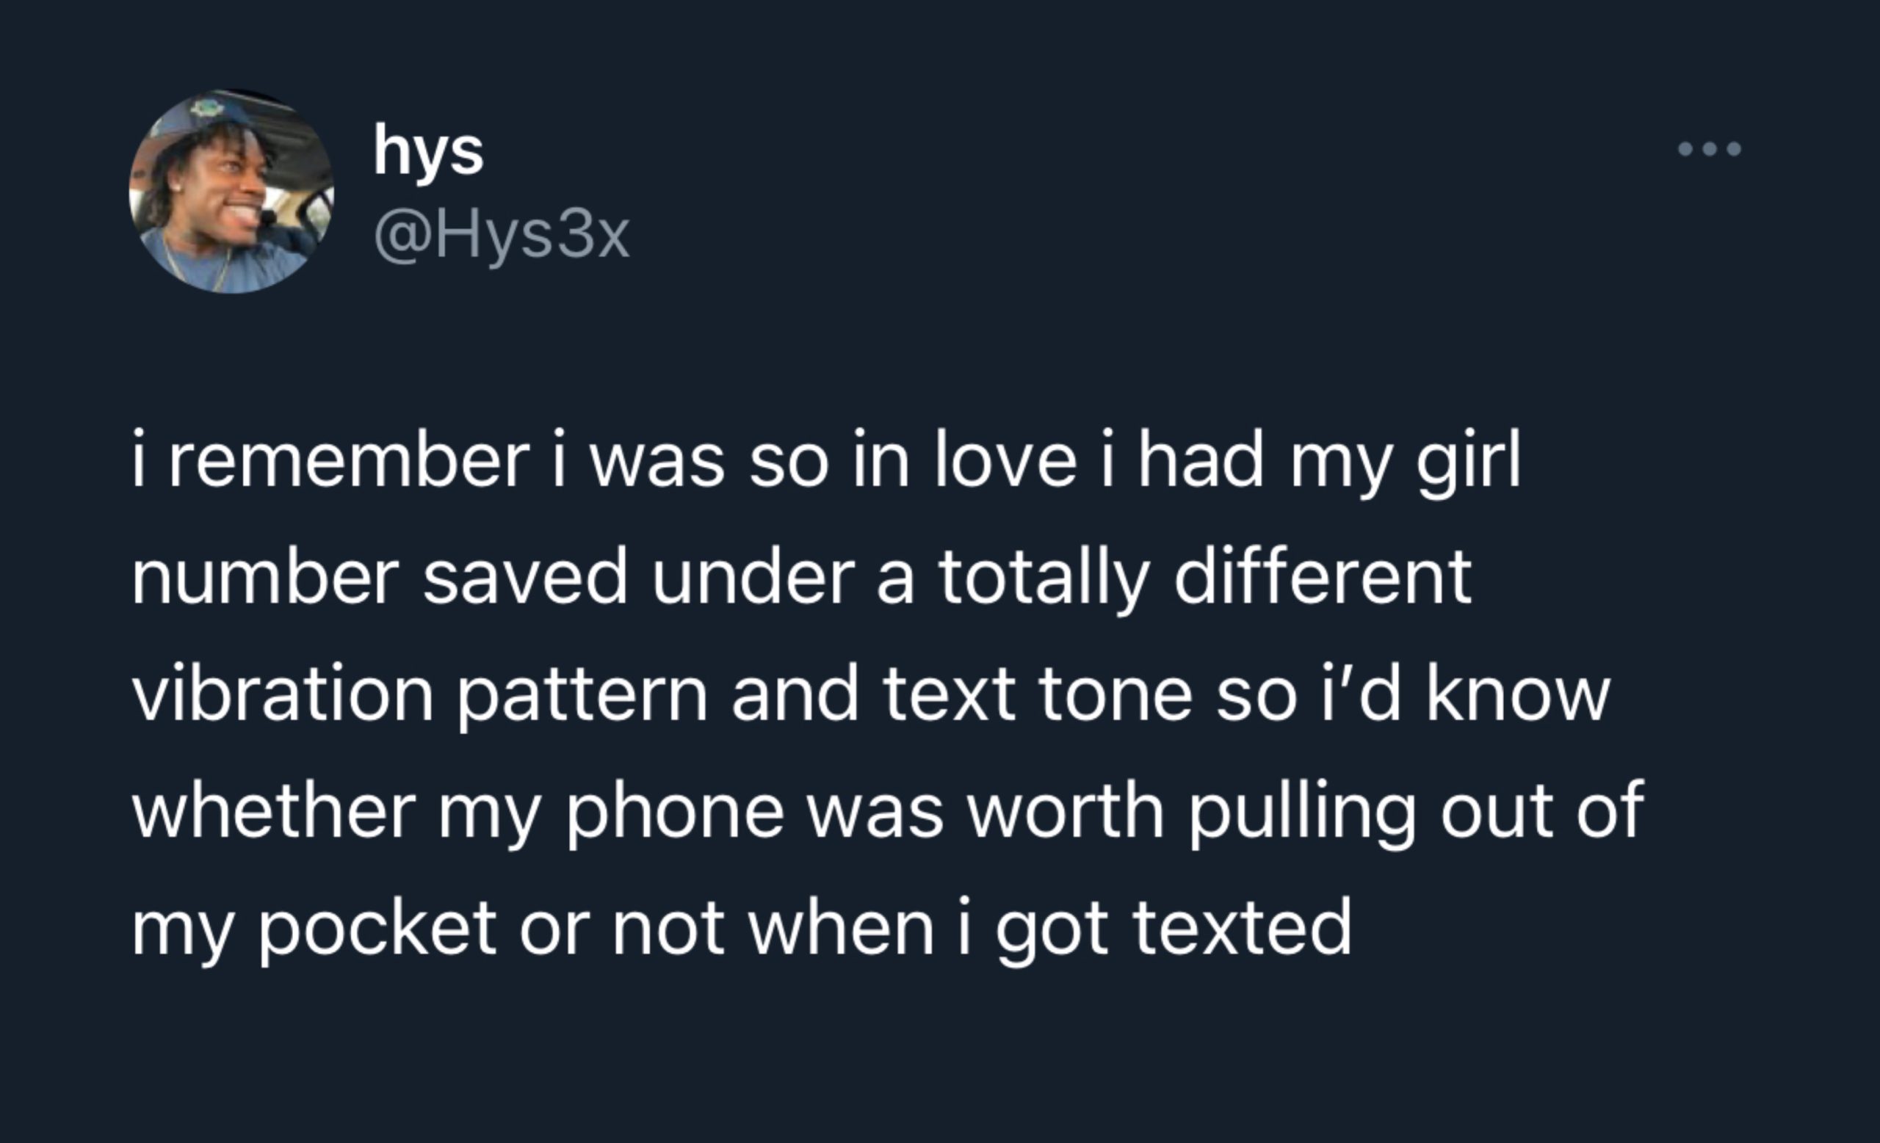Click the word "different" in the tweet

tap(1323, 576)
